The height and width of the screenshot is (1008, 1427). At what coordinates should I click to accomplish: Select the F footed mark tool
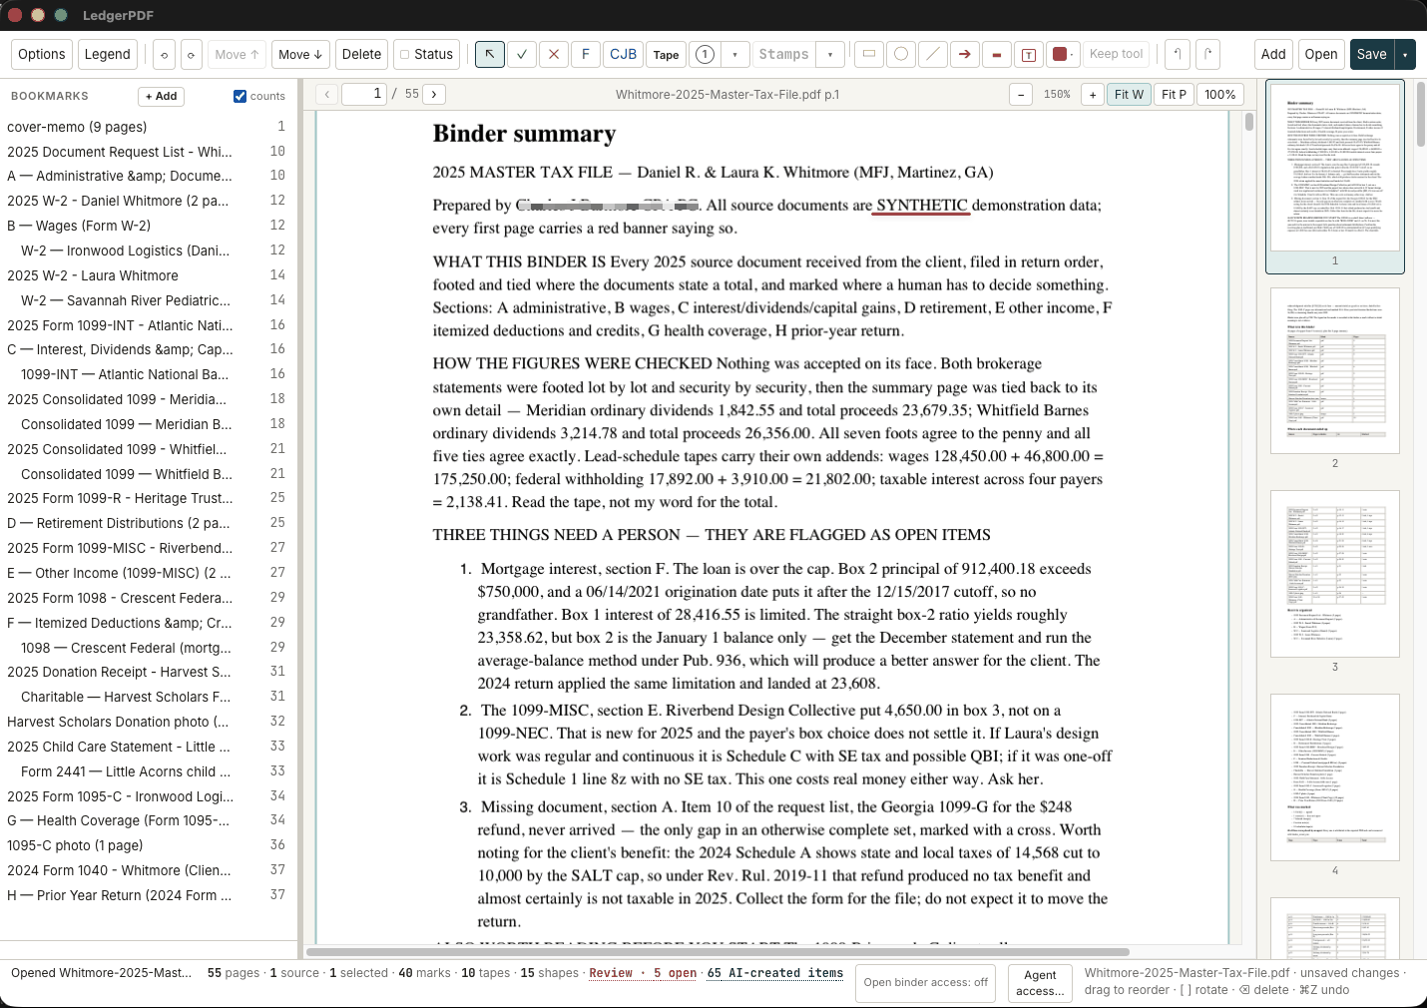(586, 54)
